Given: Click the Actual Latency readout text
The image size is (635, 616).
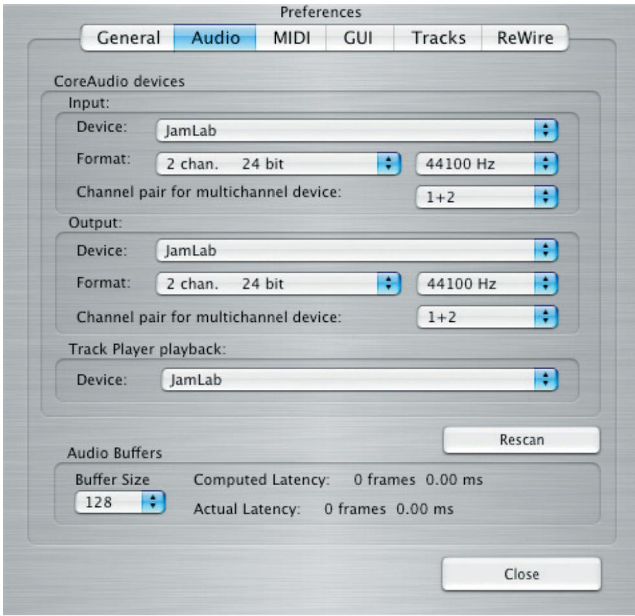Looking at the screenshot, I should tap(324, 509).
